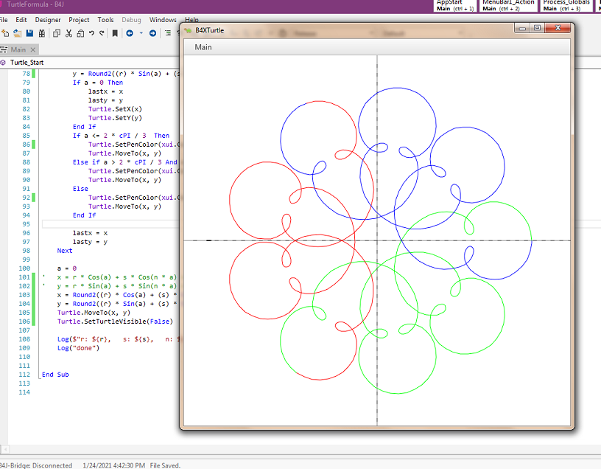601x469 pixels.
Task: Click the Copy icon in the toolbar
Action: [56, 33]
